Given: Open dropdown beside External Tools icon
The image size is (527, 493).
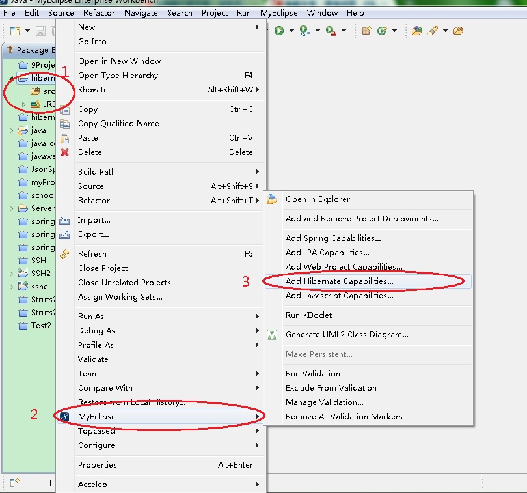Looking at the screenshot, I should [x=344, y=31].
